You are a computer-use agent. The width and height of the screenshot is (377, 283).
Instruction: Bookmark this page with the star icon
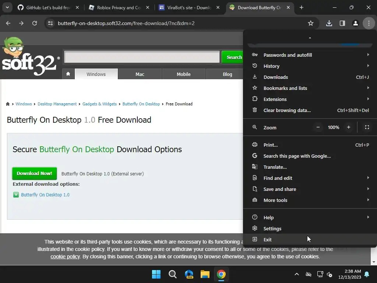[311, 23]
